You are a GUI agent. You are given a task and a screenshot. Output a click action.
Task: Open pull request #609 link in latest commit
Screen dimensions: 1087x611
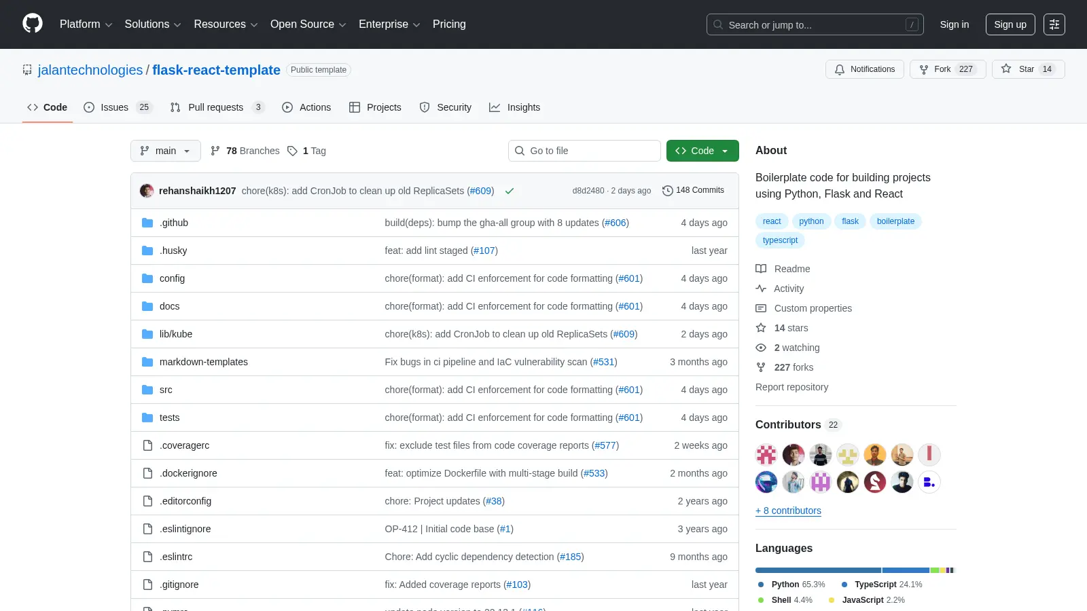pyautogui.click(x=480, y=191)
